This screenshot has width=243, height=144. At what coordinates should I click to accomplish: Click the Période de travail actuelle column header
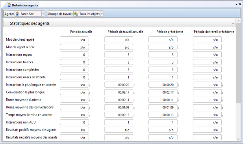click(x=125, y=32)
